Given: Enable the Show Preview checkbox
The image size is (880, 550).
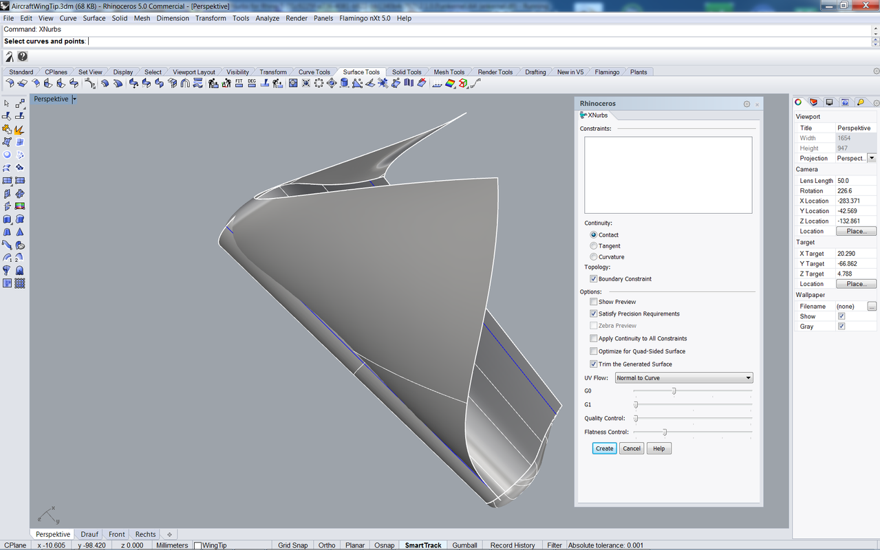Looking at the screenshot, I should pos(593,302).
